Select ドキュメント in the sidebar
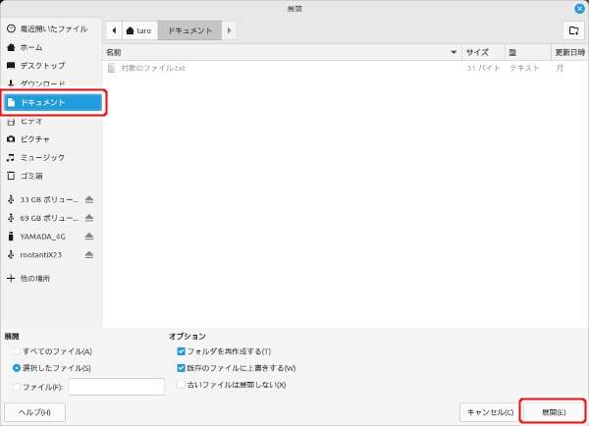The height and width of the screenshot is (426, 589). pyautogui.click(x=53, y=102)
